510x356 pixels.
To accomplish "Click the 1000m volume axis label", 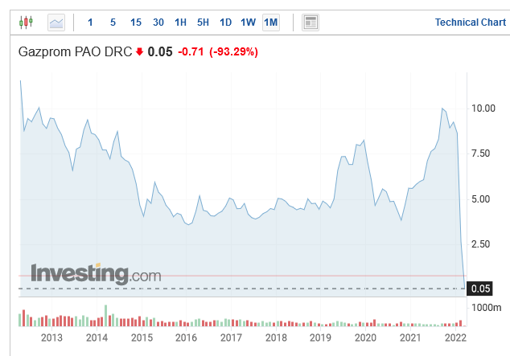I will pyautogui.click(x=486, y=308).
